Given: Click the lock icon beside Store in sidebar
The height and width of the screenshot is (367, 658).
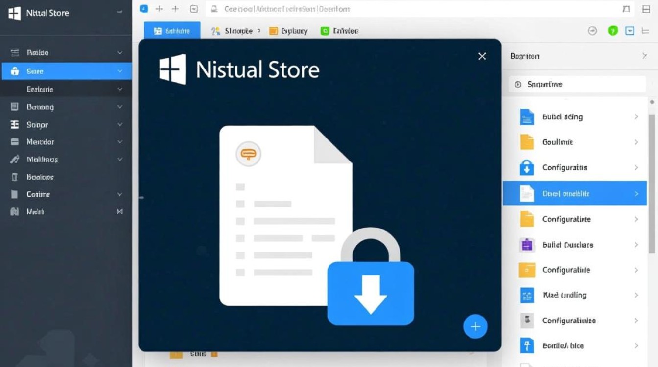Looking at the screenshot, I should [15, 71].
